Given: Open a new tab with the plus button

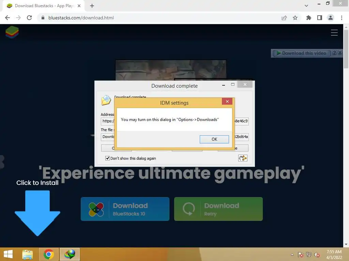Looking at the screenshot, I should pyautogui.click(x=92, y=6).
